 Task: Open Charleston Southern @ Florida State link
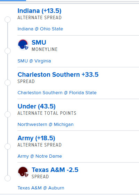coord(57,93)
